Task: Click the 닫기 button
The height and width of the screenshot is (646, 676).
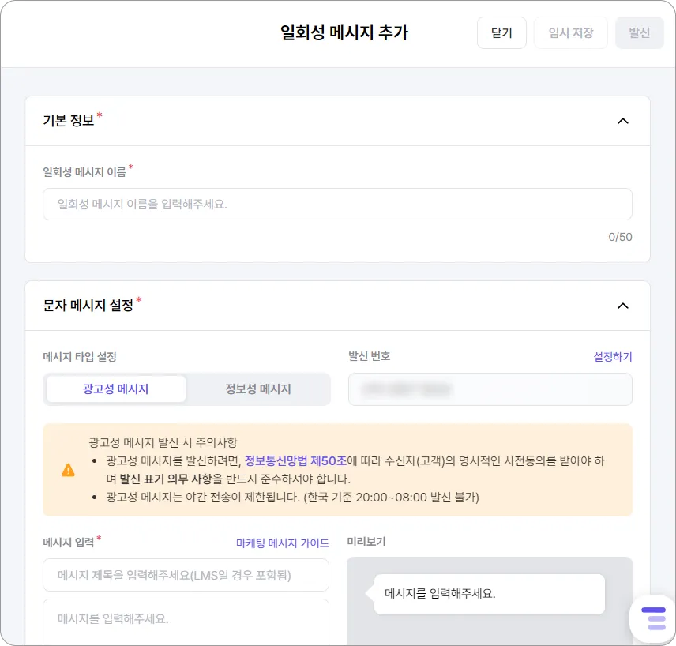Action: tap(501, 33)
